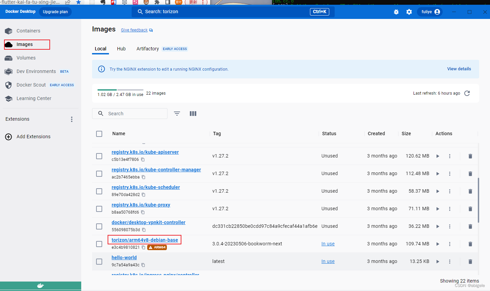Image resolution: width=490 pixels, height=291 pixels.
Task: Open the Give feedback link
Action: 137,30
